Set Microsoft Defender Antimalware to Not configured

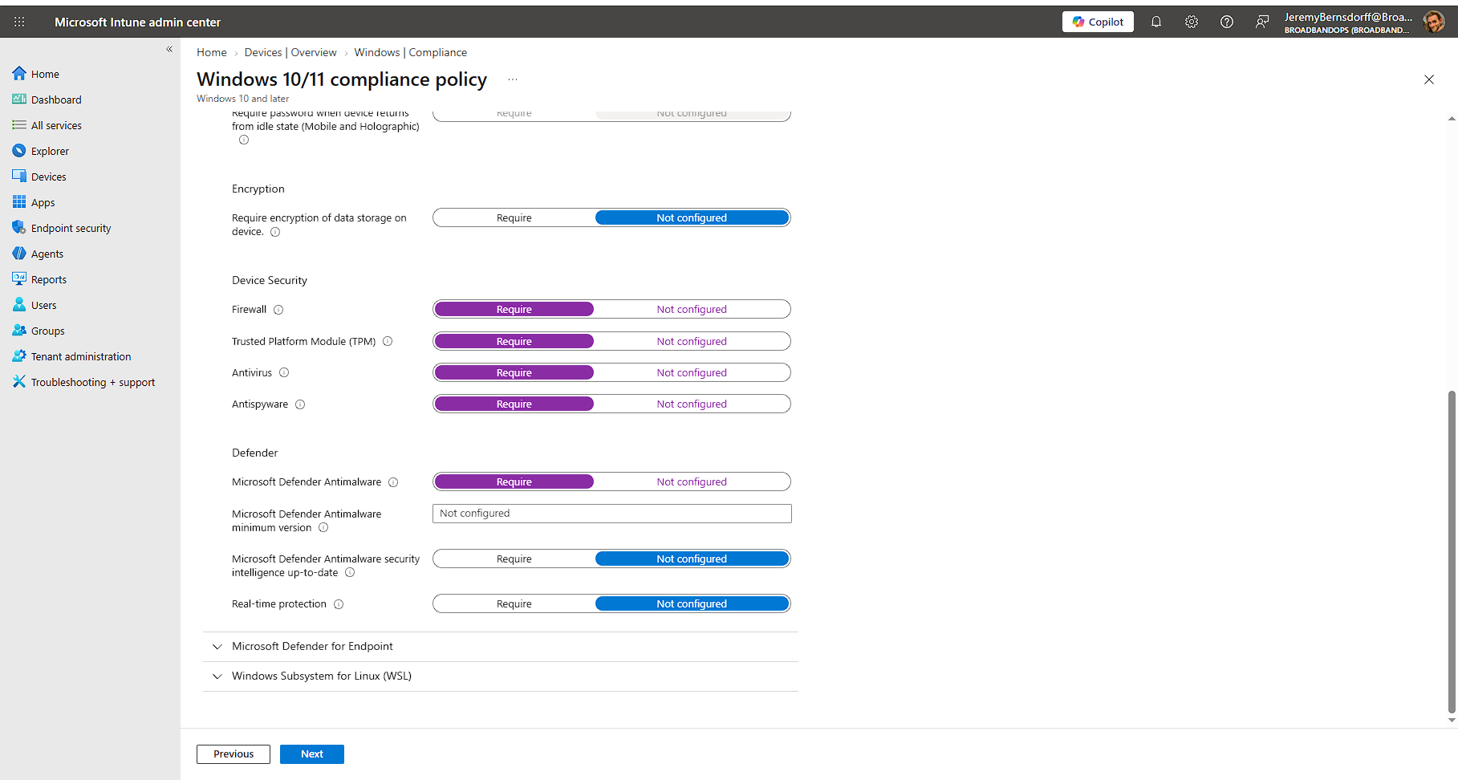692,481
